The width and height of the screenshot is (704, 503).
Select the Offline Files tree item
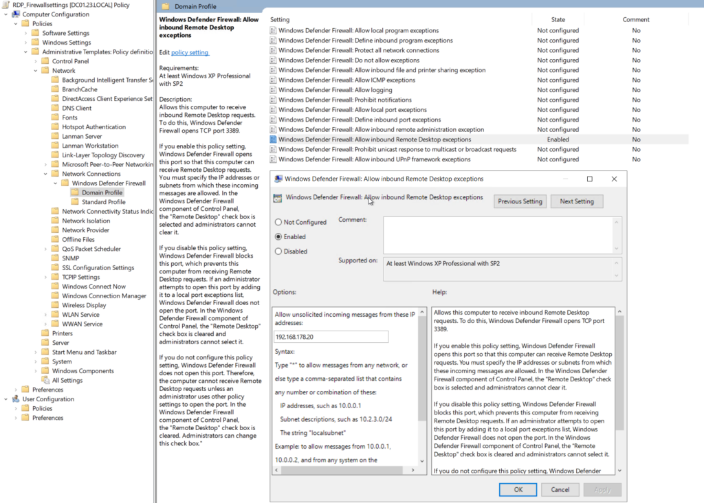[78, 240]
